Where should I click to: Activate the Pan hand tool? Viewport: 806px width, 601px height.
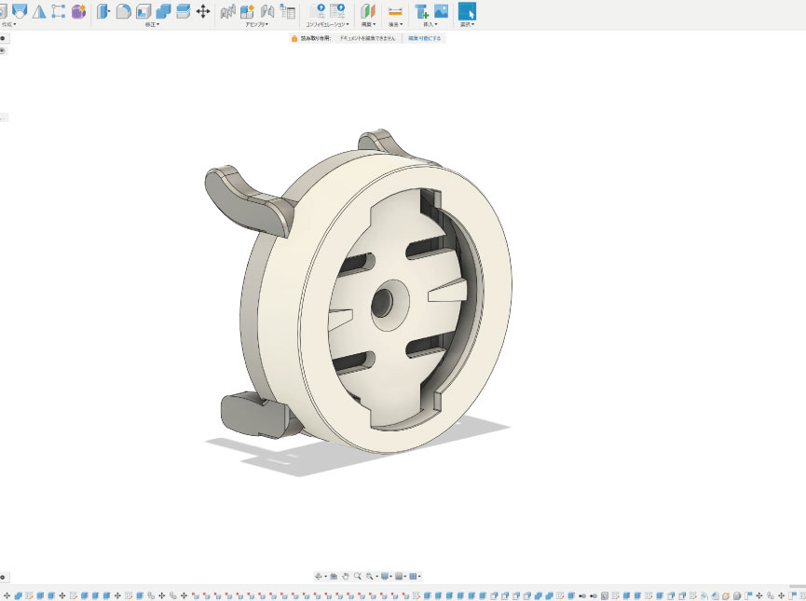tap(345, 577)
